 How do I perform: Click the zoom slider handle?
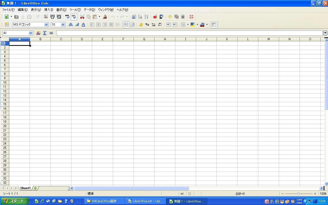click(x=298, y=194)
